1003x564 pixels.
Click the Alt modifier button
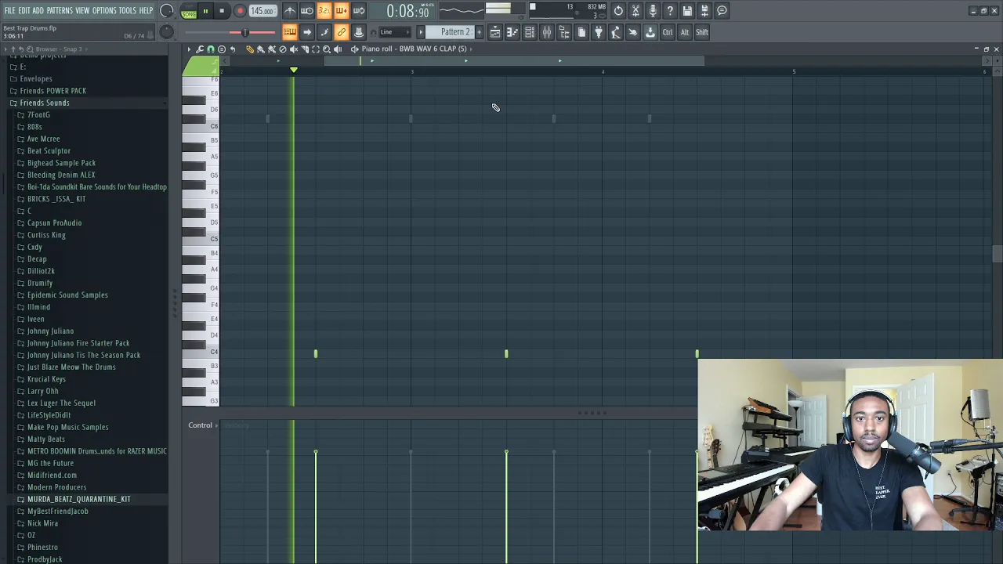(685, 32)
